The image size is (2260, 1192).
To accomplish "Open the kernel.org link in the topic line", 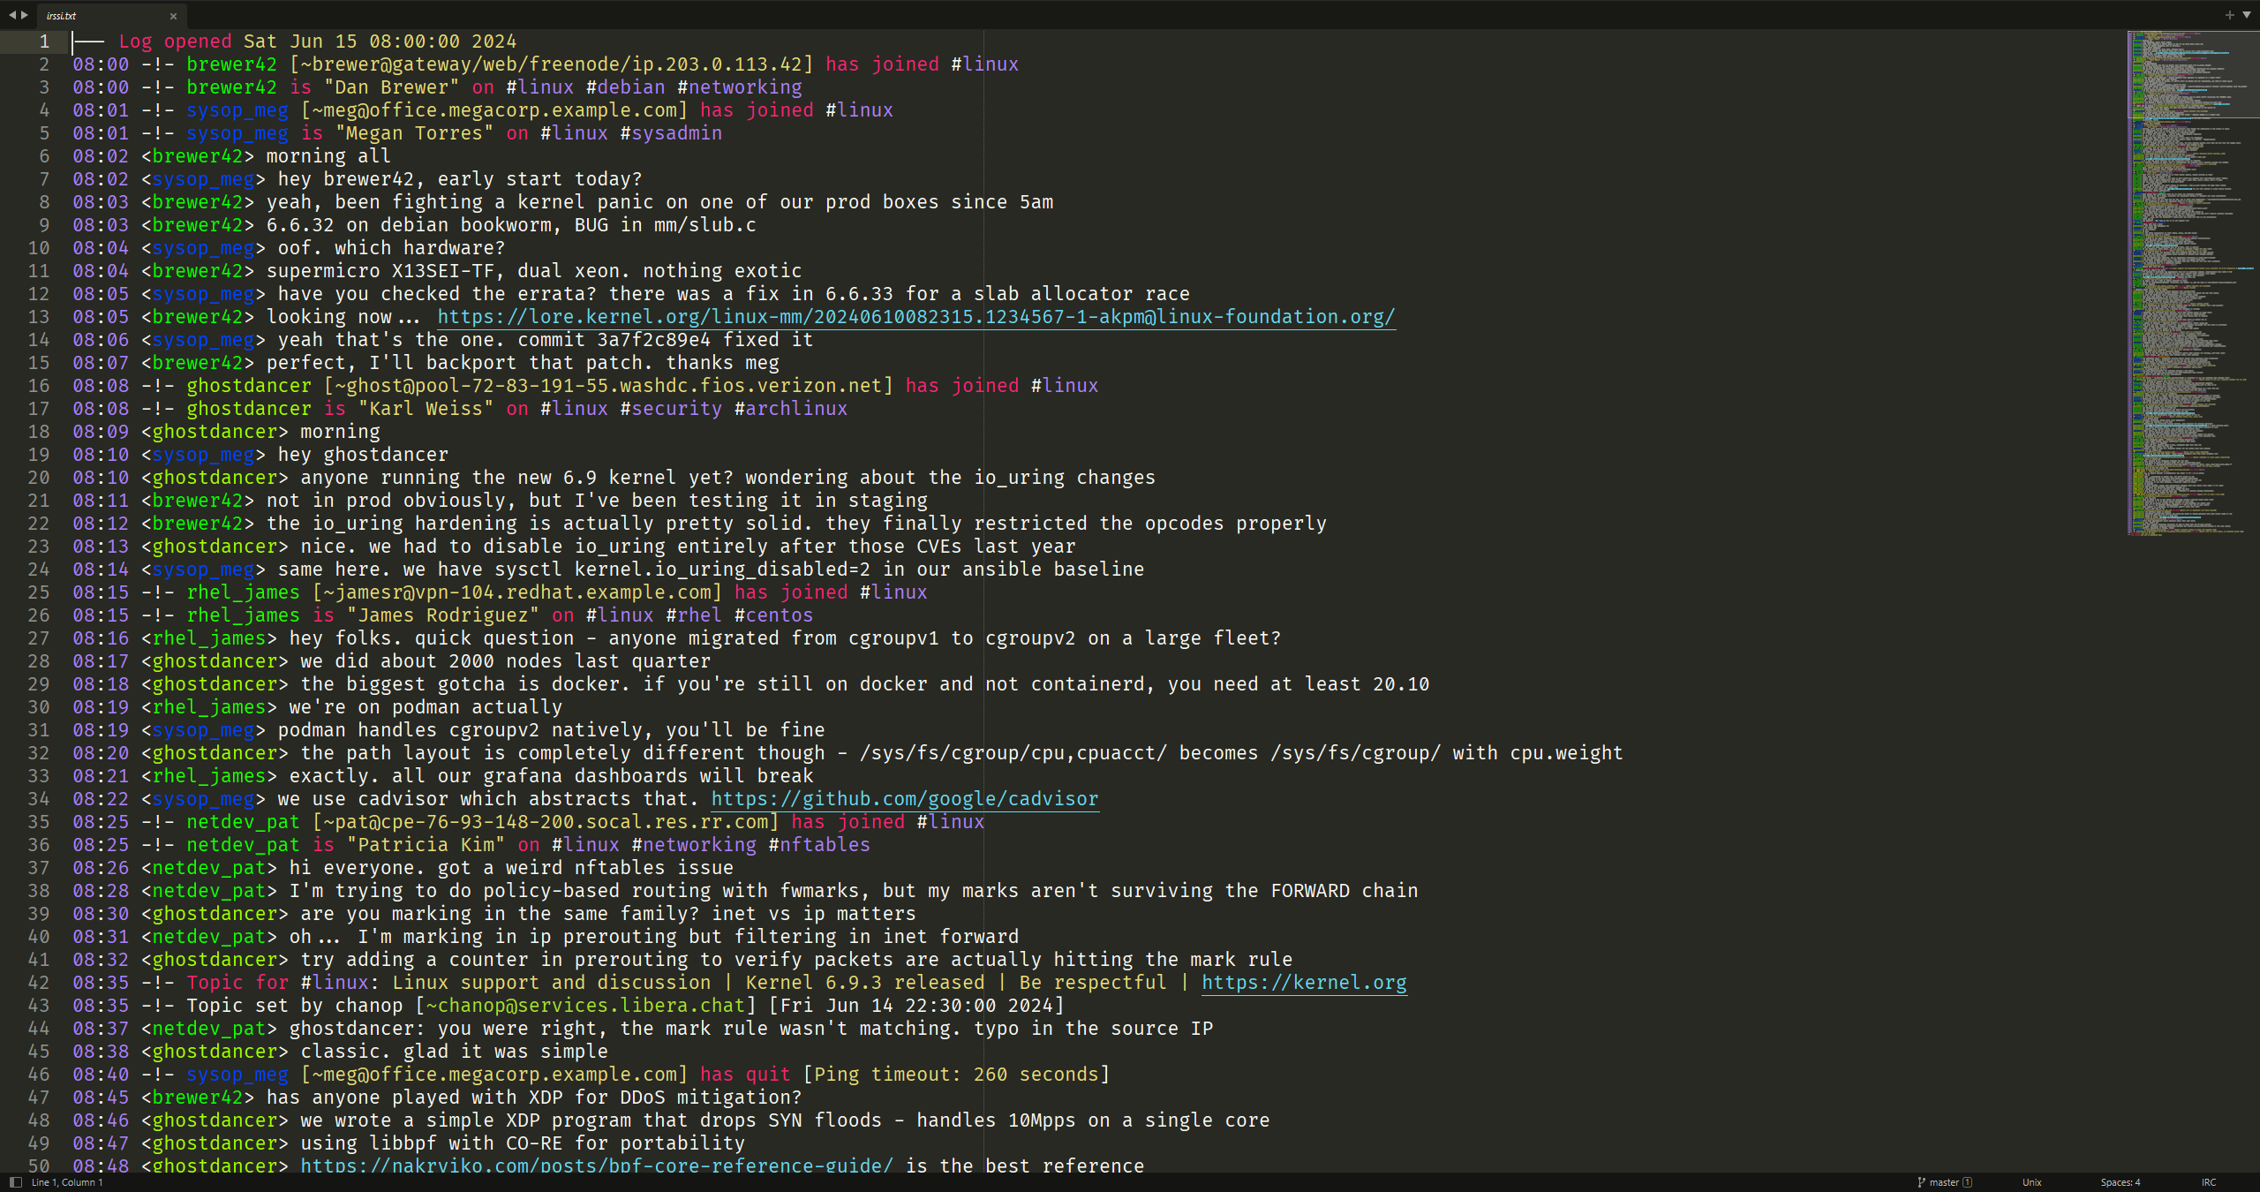I will pyautogui.click(x=1304, y=983).
